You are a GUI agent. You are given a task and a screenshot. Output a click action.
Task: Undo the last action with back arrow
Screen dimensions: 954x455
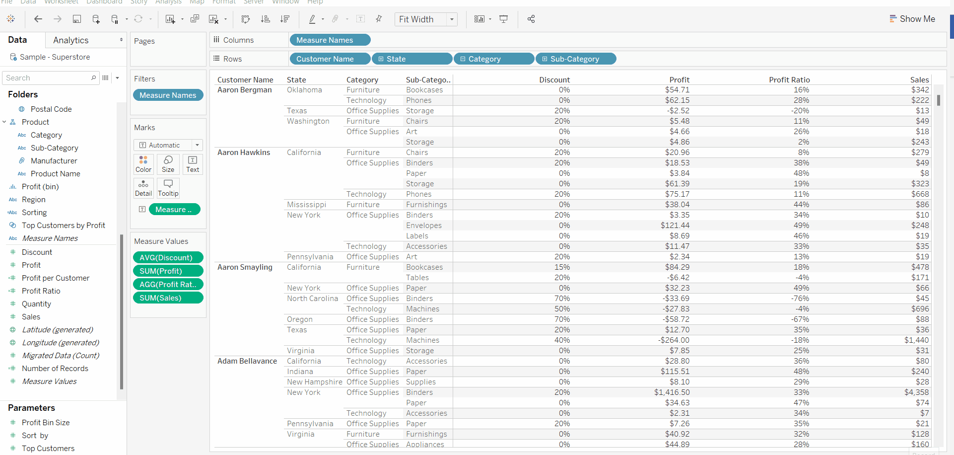point(38,19)
